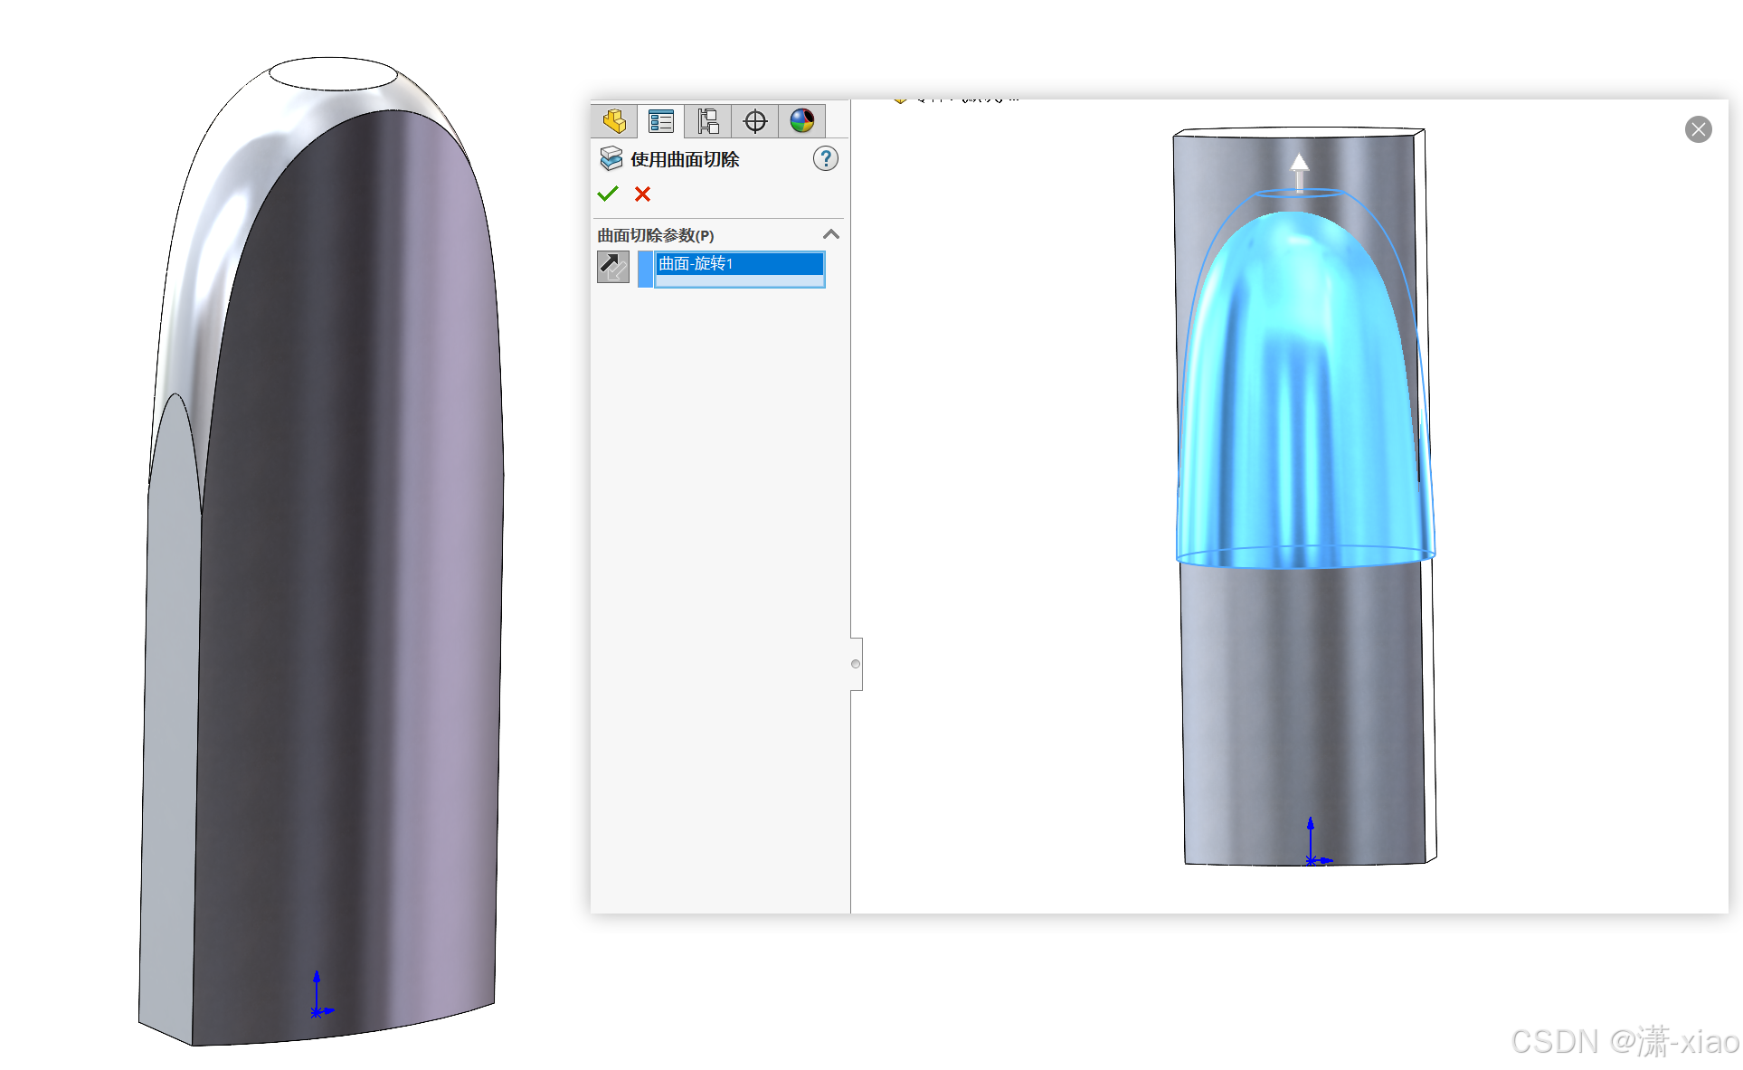Confirm the surface cut with green checkmark
This screenshot has width=1743, height=1070.
pos(608,194)
